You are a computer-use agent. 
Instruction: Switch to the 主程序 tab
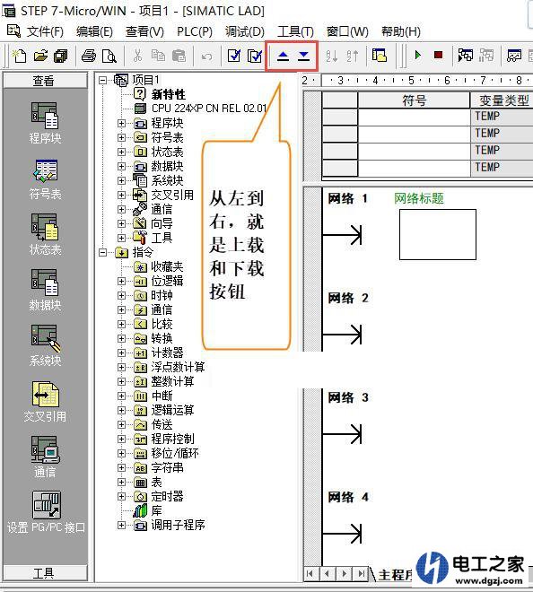coord(395,575)
